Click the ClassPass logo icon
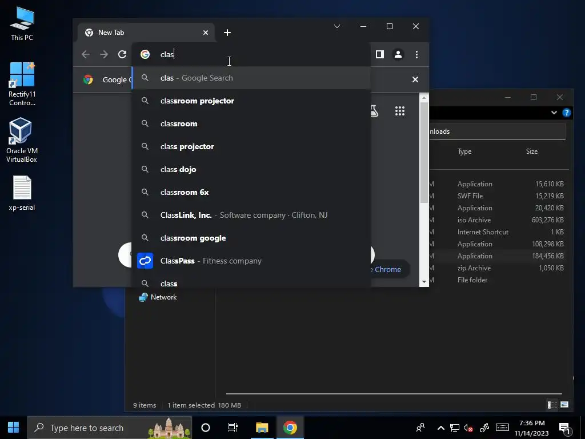The height and width of the screenshot is (439, 585). (x=145, y=261)
